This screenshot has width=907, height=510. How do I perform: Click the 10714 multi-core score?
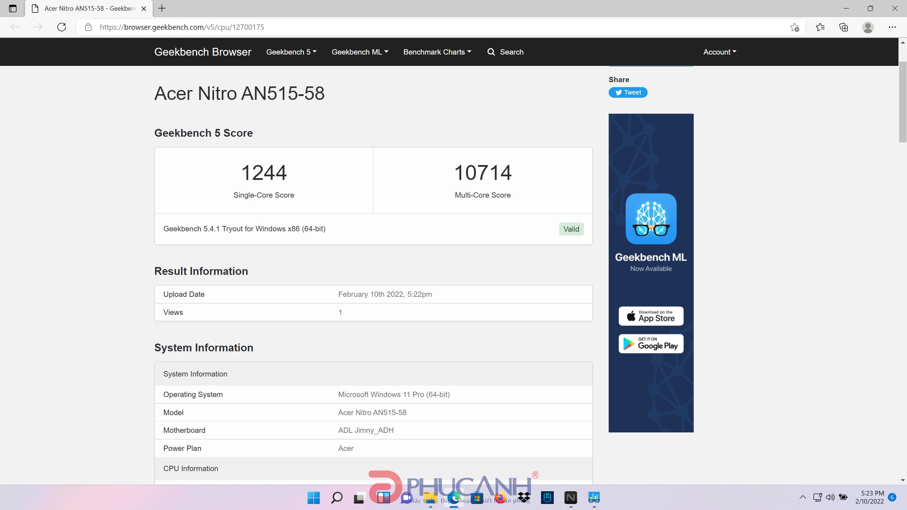pos(483,173)
